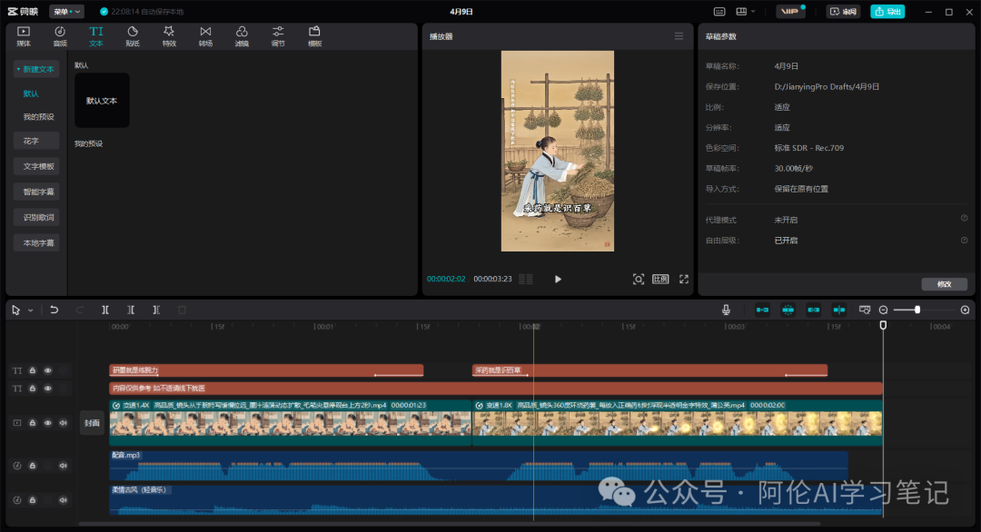
Task: Open keyboard shortcuts icon in the title bar
Action: pos(719,11)
